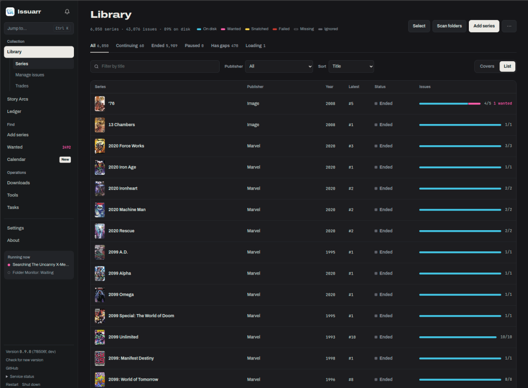528x388 pixels.
Task: Open the Calendar page
Action: point(39,159)
